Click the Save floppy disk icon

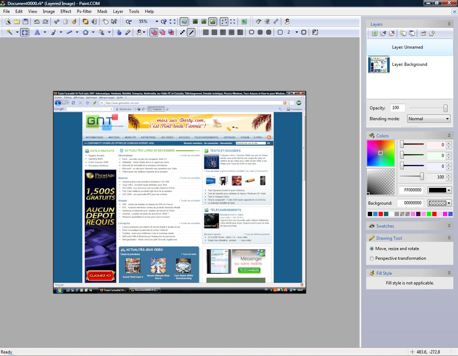(25, 21)
